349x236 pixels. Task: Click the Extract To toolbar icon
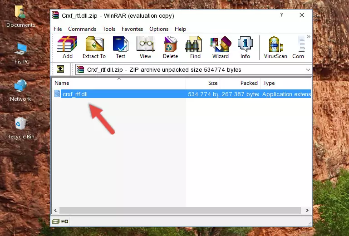(x=94, y=47)
